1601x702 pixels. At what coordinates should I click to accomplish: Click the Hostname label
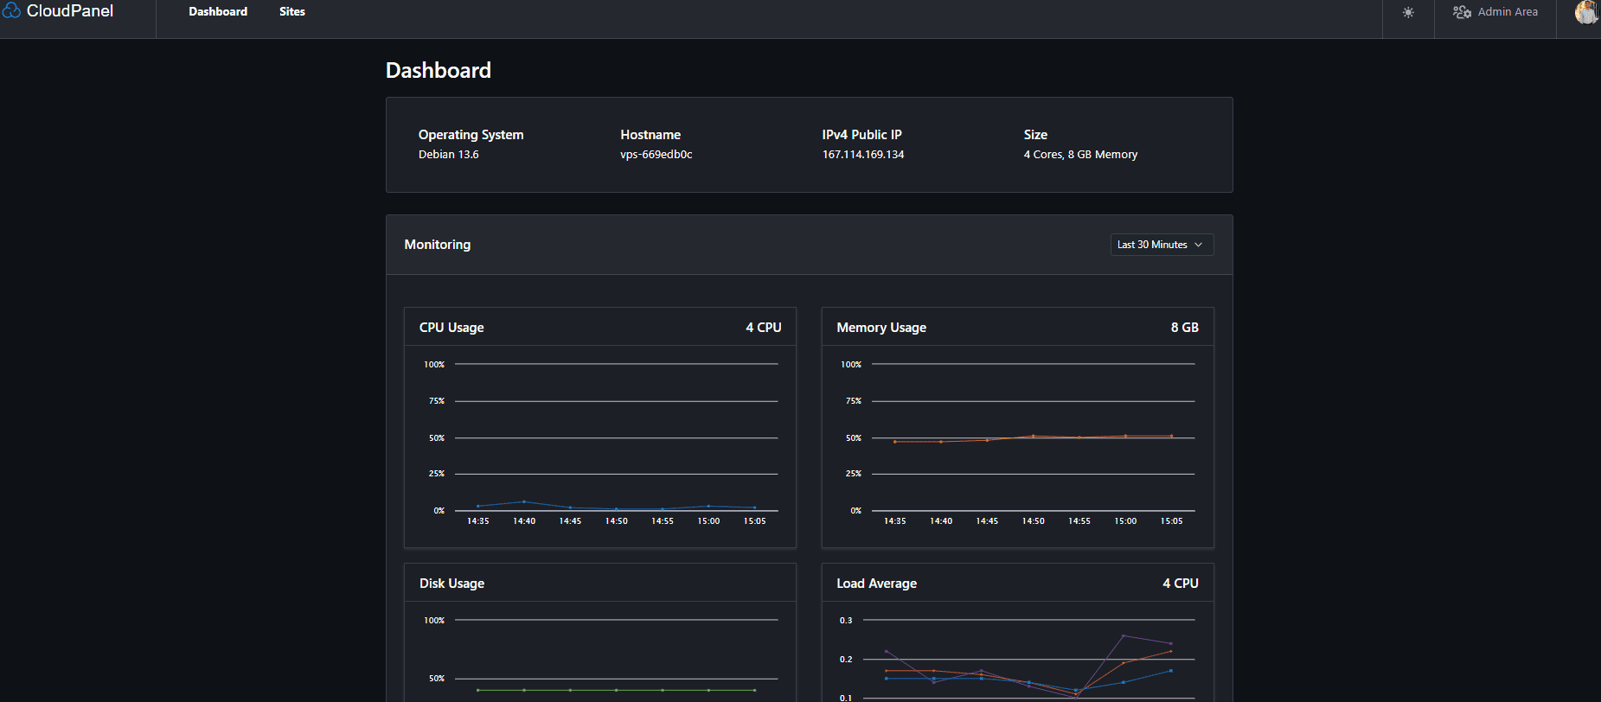coord(650,135)
